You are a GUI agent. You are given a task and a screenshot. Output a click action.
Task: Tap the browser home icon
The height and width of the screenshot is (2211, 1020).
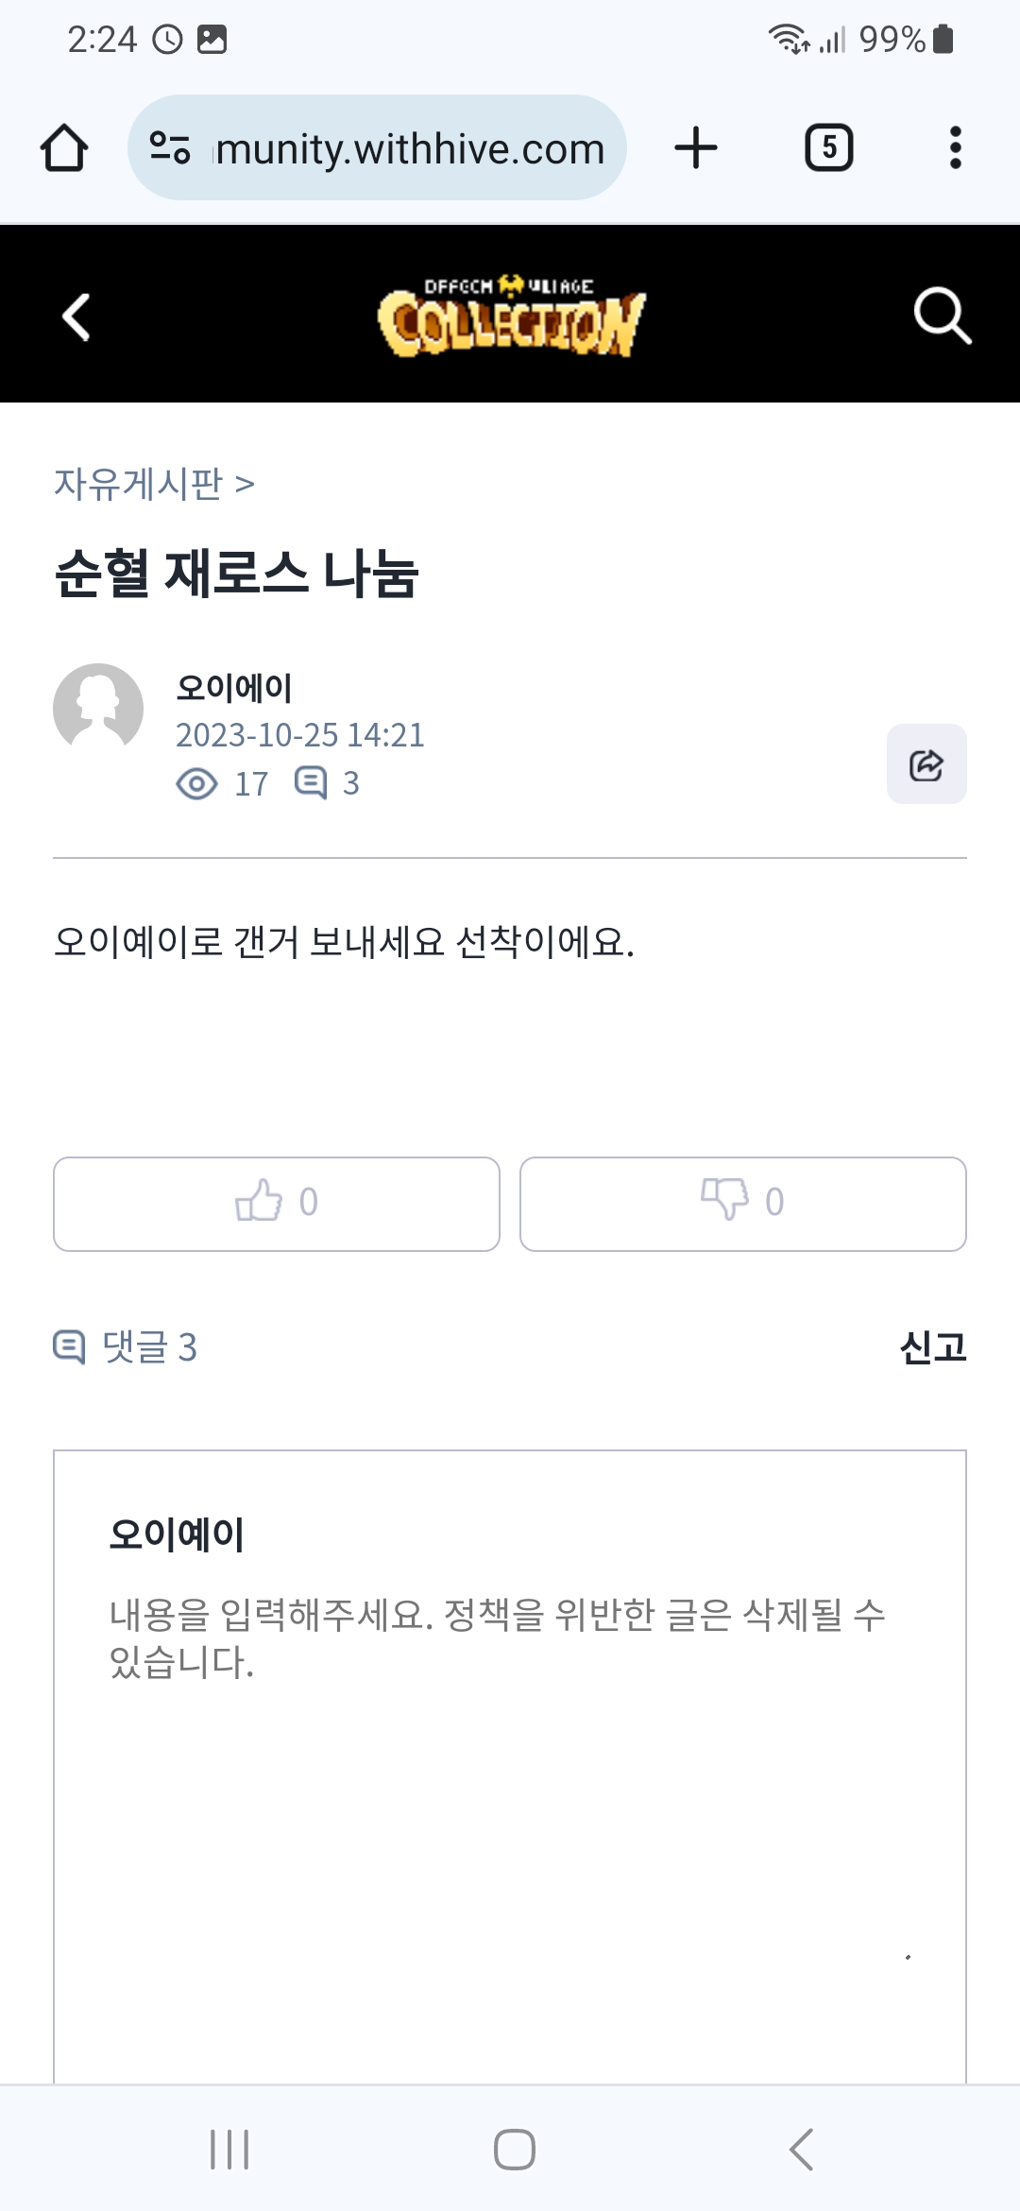[64, 148]
